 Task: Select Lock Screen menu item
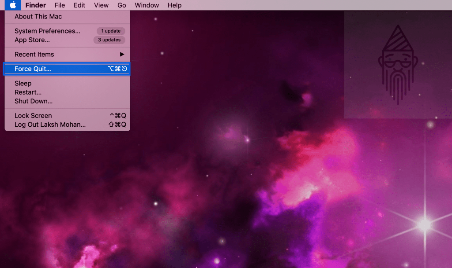coord(67,115)
